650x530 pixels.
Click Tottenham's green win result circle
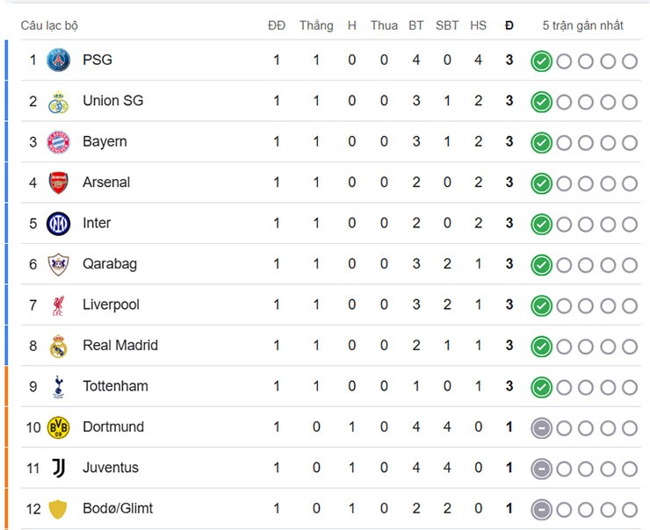pyautogui.click(x=541, y=387)
